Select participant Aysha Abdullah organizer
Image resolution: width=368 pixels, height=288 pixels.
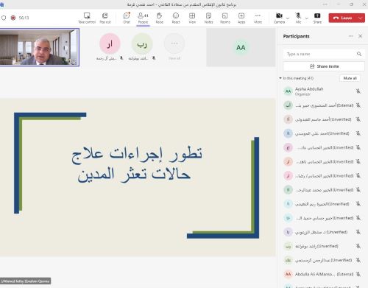[x=322, y=91]
